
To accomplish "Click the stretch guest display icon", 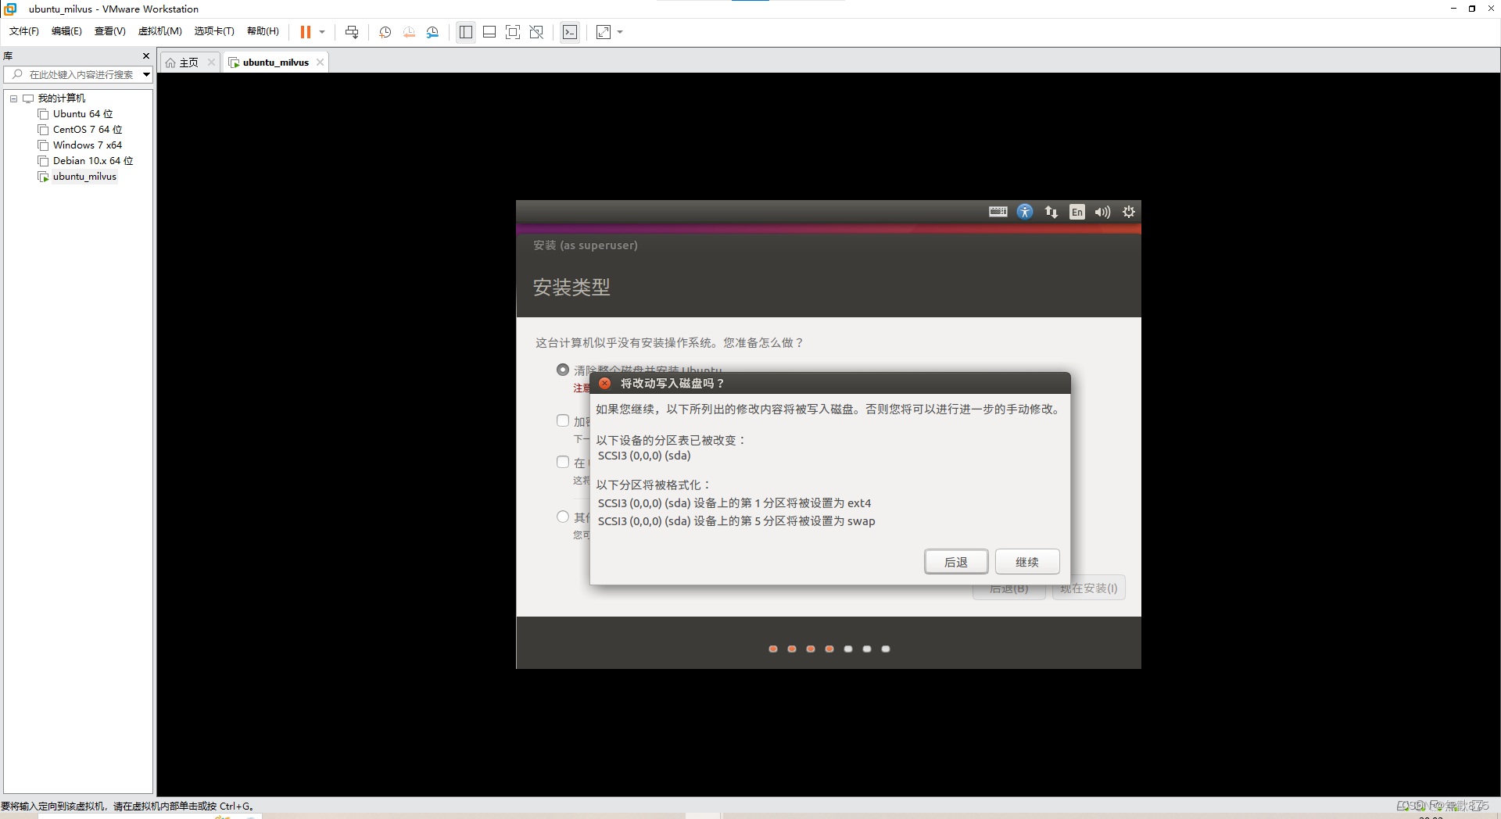I will (x=604, y=32).
